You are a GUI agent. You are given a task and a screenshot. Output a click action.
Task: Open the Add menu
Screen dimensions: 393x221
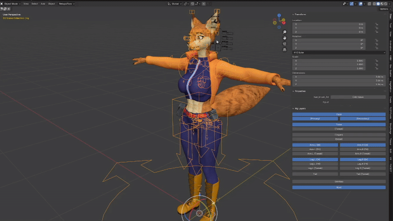[x=43, y=4]
